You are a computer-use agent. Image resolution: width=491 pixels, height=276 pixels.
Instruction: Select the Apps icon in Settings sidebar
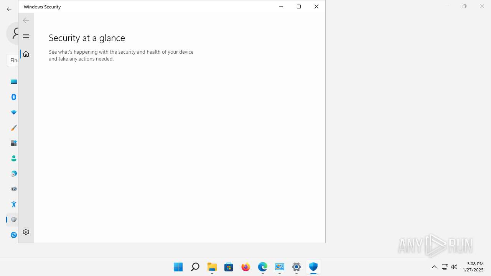click(14, 143)
